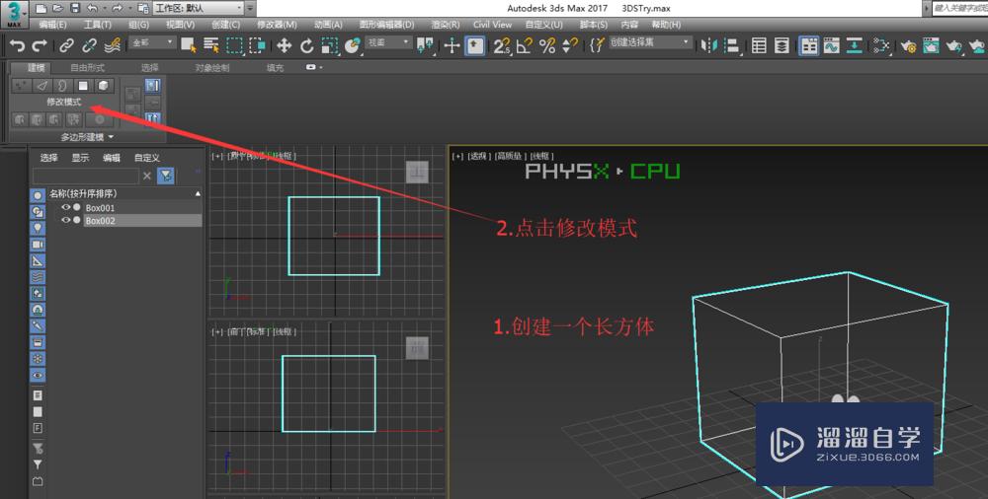The height and width of the screenshot is (499, 988).
Task: Select the Select Object tool
Action: click(x=189, y=45)
